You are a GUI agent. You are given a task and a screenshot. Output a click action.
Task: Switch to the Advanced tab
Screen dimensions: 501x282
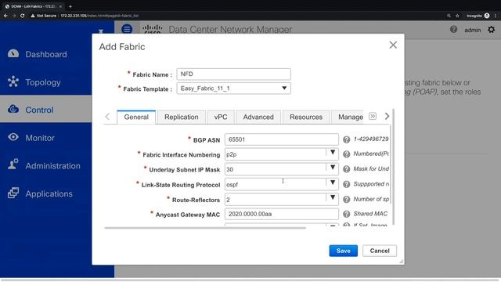tap(258, 117)
